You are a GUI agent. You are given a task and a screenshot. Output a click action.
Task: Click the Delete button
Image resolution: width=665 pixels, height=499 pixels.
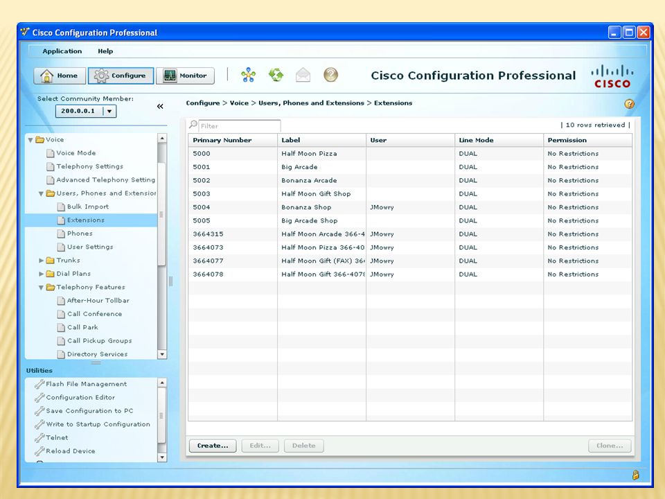[x=303, y=446]
